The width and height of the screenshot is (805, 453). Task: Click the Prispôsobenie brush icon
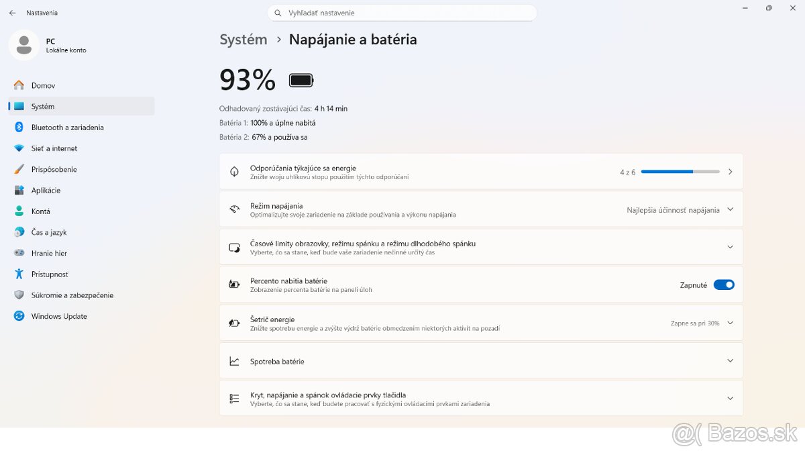(19, 169)
